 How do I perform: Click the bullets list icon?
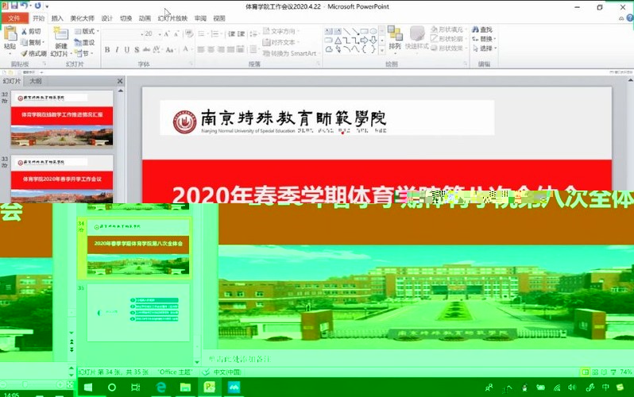click(203, 34)
